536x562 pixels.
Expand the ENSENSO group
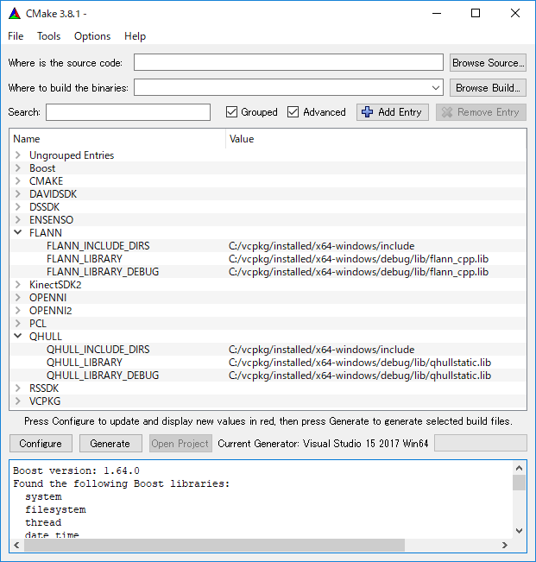17,220
